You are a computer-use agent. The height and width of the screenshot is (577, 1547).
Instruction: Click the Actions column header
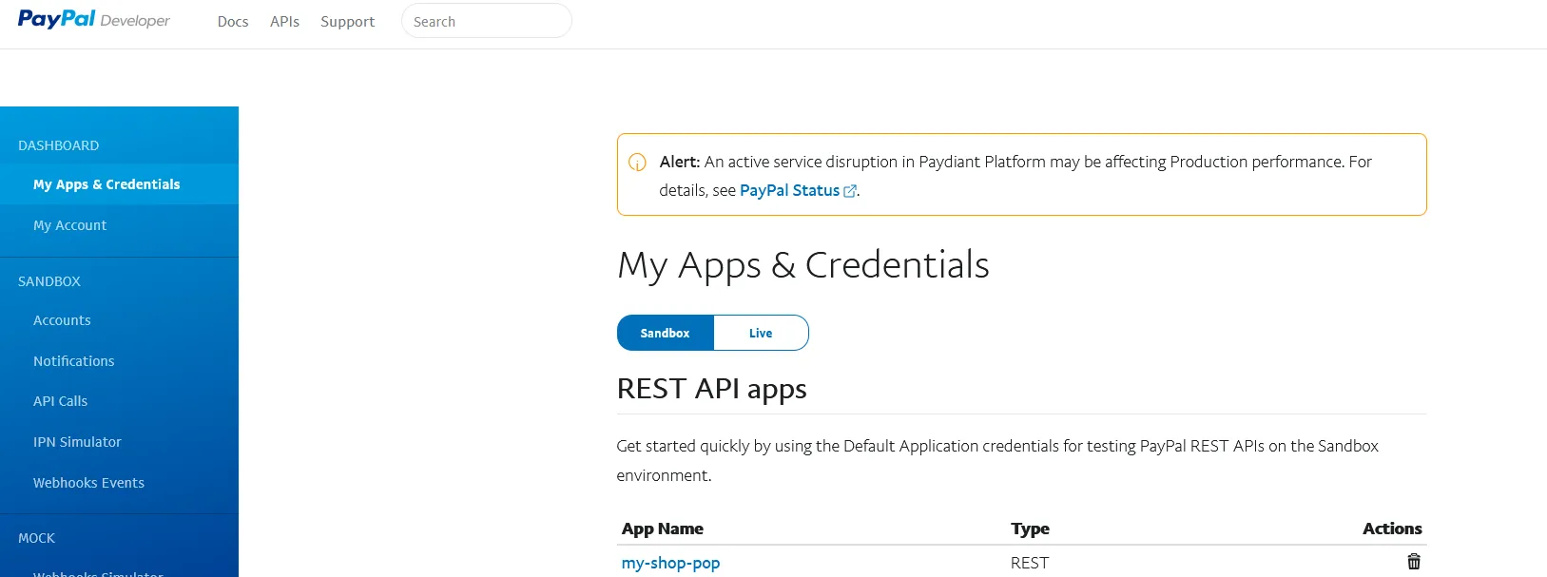pos(1392,529)
